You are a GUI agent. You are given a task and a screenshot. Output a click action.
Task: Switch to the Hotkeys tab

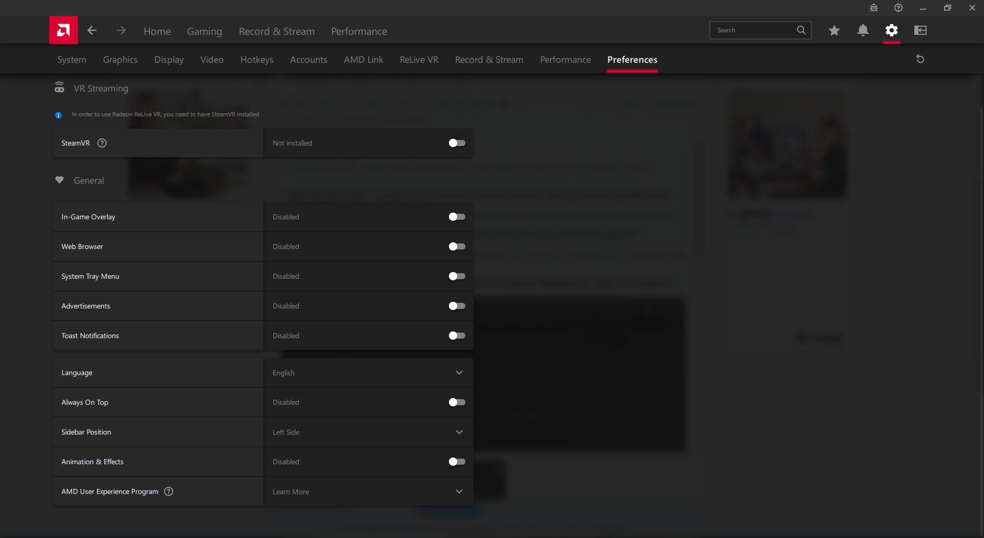click(x=257, y=59)
